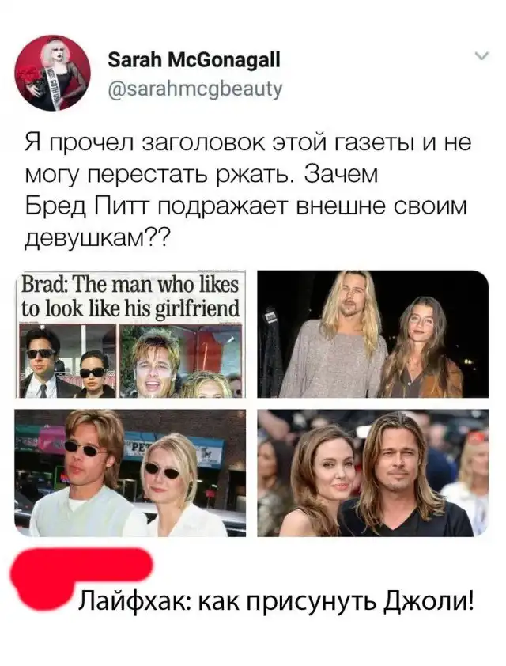Open the right smiling couple photo inside the newspaper clipping
Image resolution: width=506 pixels, height=666 pixels.
(180, 361)
